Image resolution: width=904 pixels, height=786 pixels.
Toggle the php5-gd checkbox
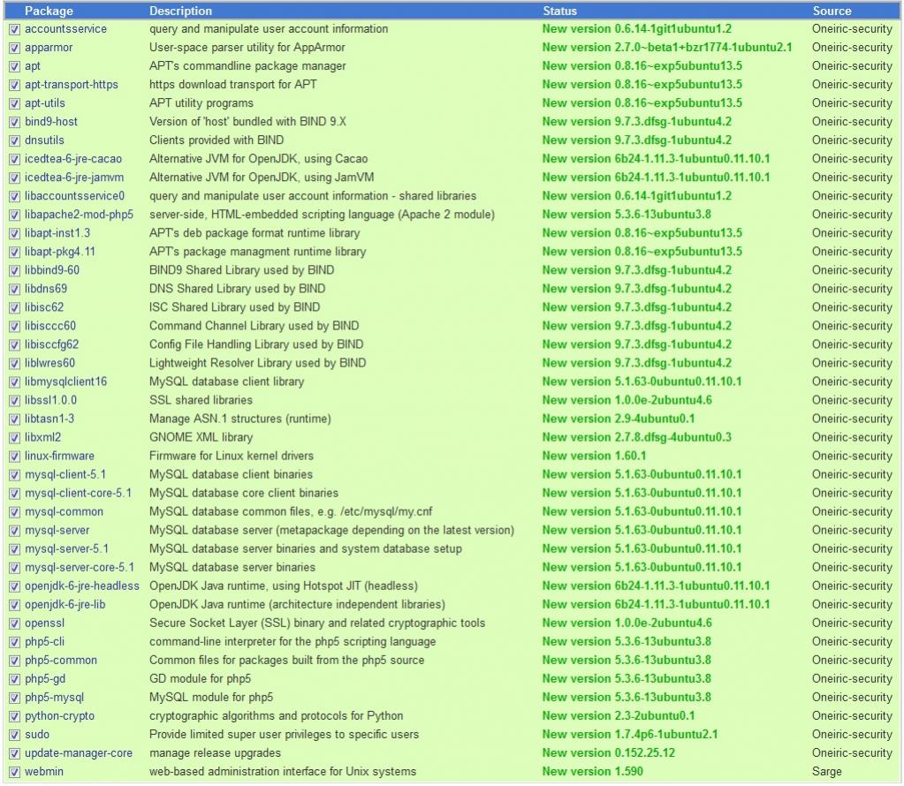(x=14, y=679)
